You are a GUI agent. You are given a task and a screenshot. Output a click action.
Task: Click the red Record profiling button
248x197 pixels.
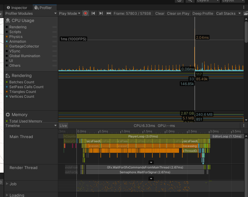point(85,14)
